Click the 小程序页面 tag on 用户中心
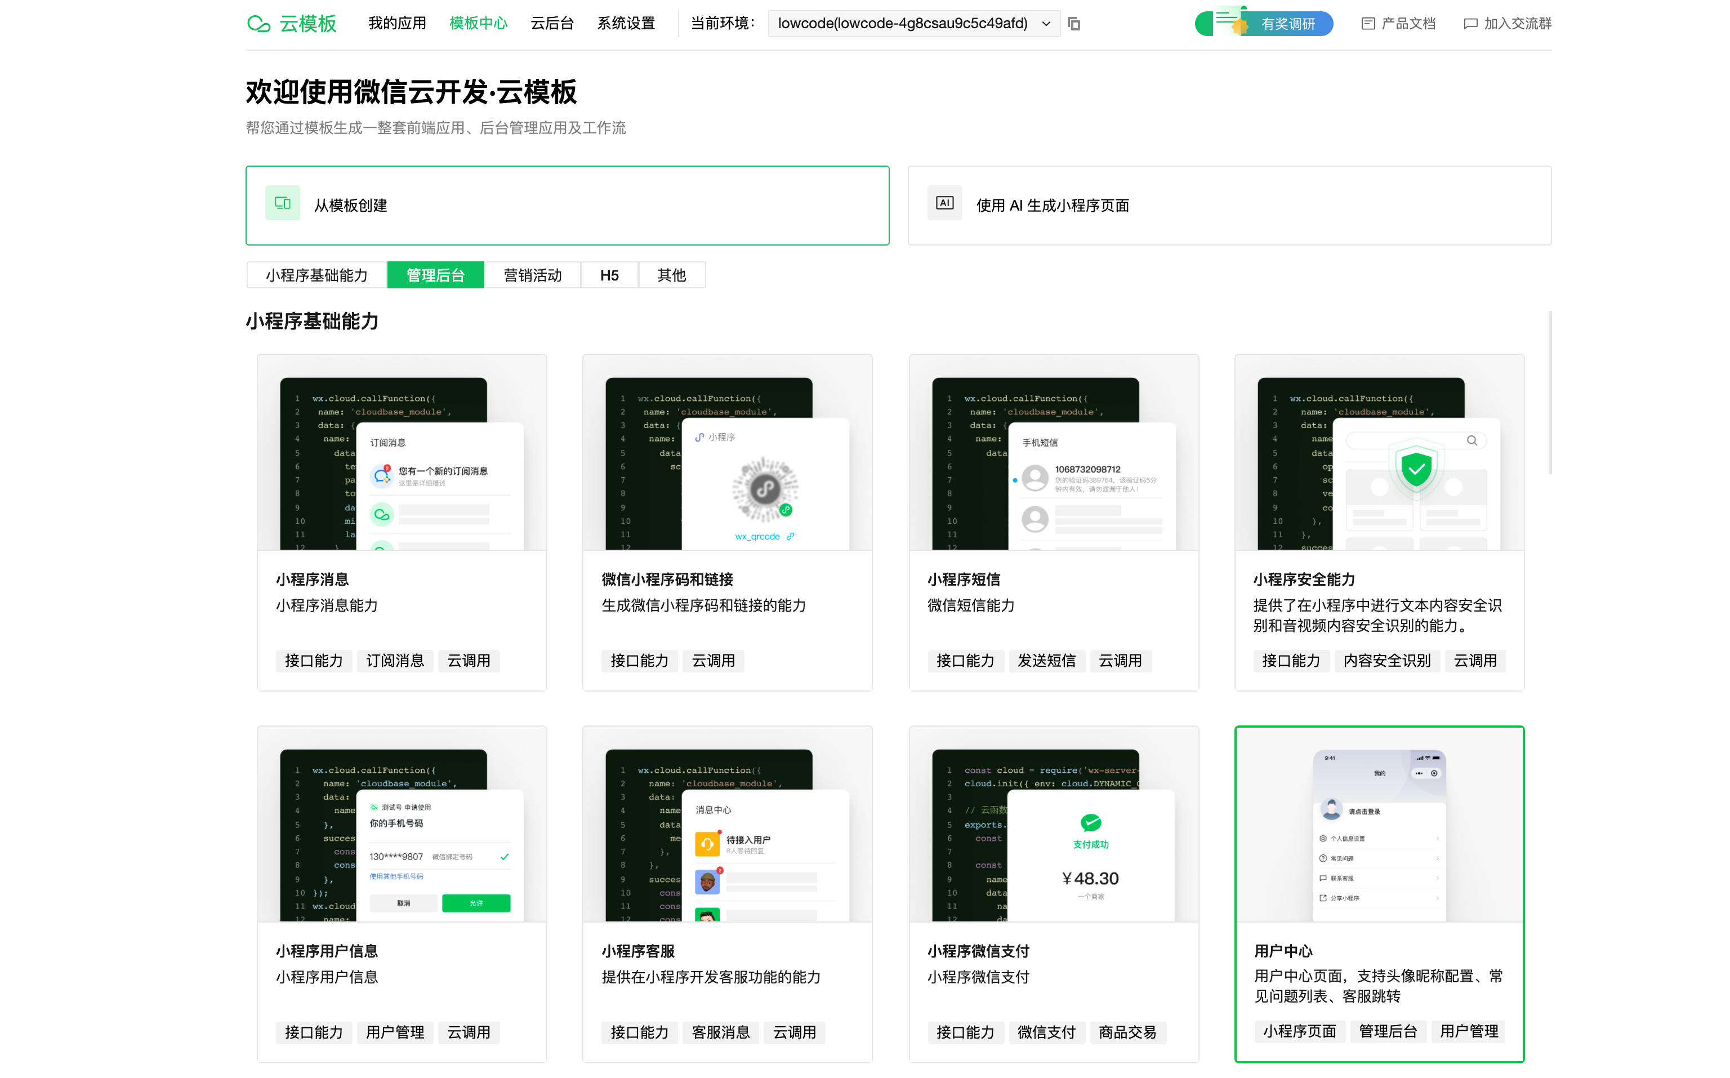1730x1078 pixels. coord(1299,1031)
